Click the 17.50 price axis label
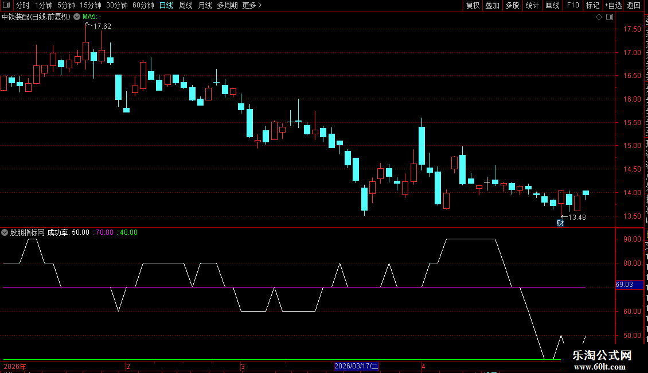The width and height of the screenshot is (648, 373). coord(632,29)
